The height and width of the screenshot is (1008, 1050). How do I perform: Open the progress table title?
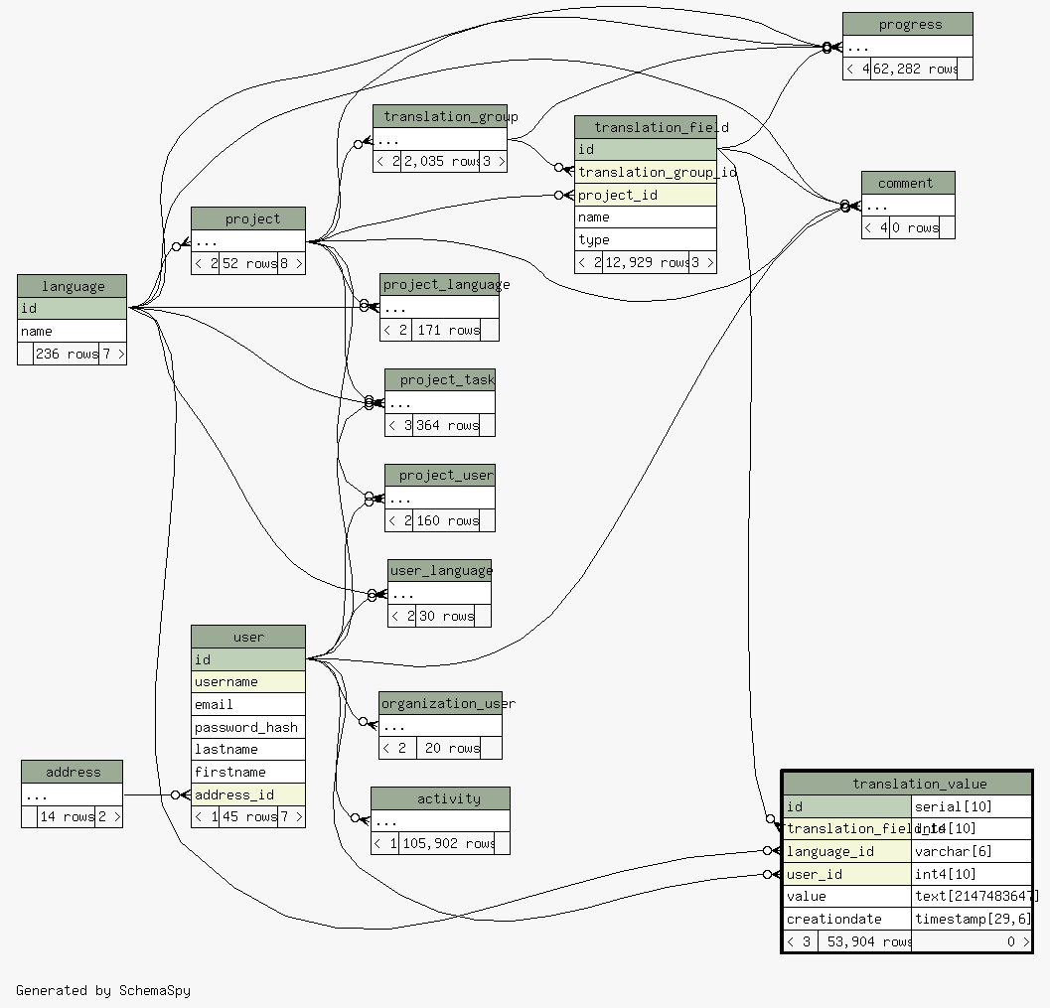pyautogui.click(x=907, y=24)
